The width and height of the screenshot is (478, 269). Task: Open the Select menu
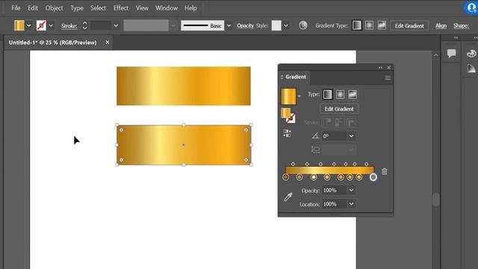[x=98, y=8]
